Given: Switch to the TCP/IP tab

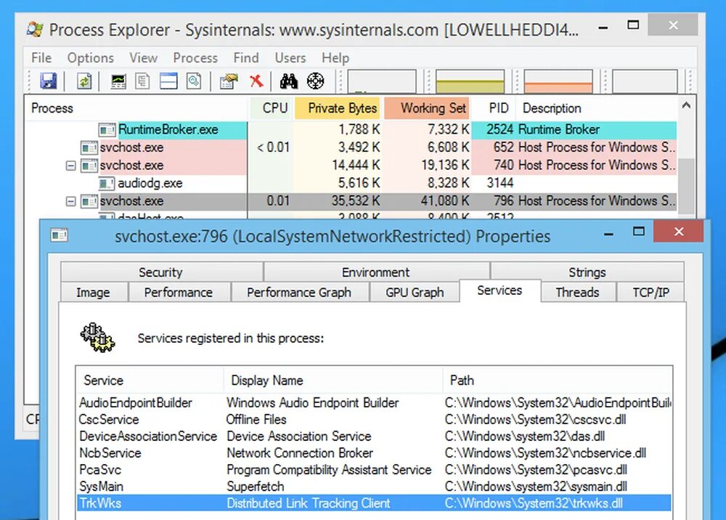Looking at the screenshot, I should (x=650, y=292).
